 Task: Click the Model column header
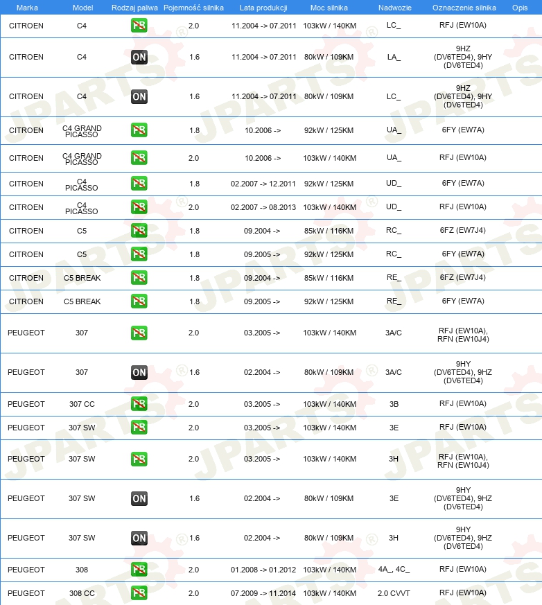coord(83,8)
